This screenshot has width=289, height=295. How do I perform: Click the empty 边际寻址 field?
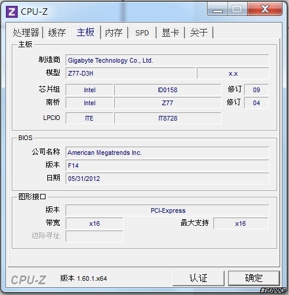(x=95, y=236)
